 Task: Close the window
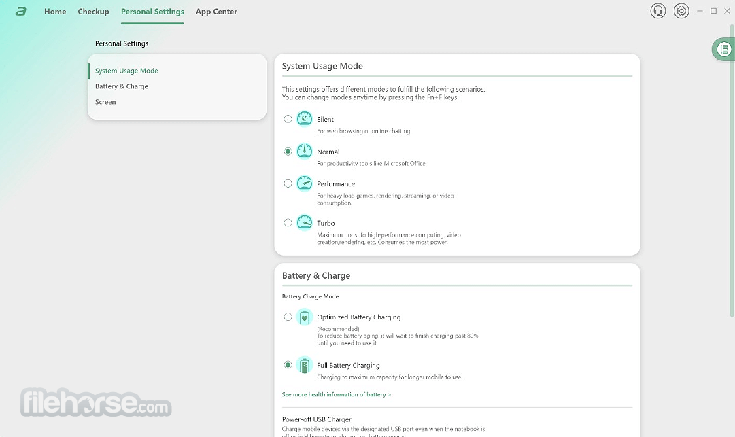[x=727, y=11]
